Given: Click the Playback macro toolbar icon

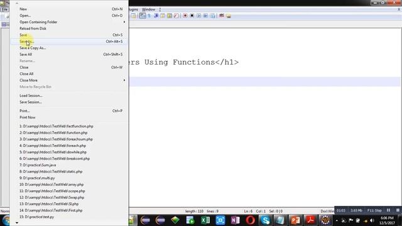Looking at the screenshot, I should tap(198, 16).
